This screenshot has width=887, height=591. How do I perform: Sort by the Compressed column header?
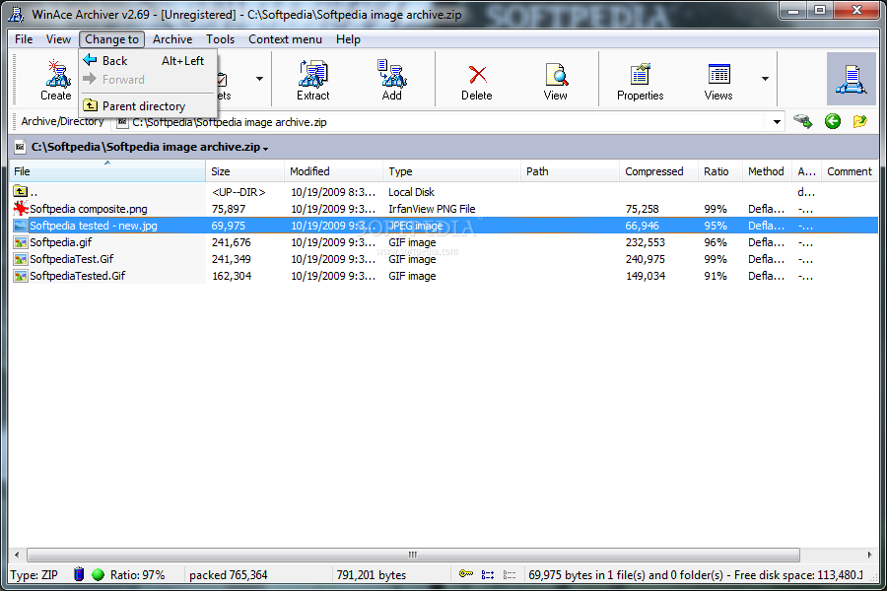658,170
